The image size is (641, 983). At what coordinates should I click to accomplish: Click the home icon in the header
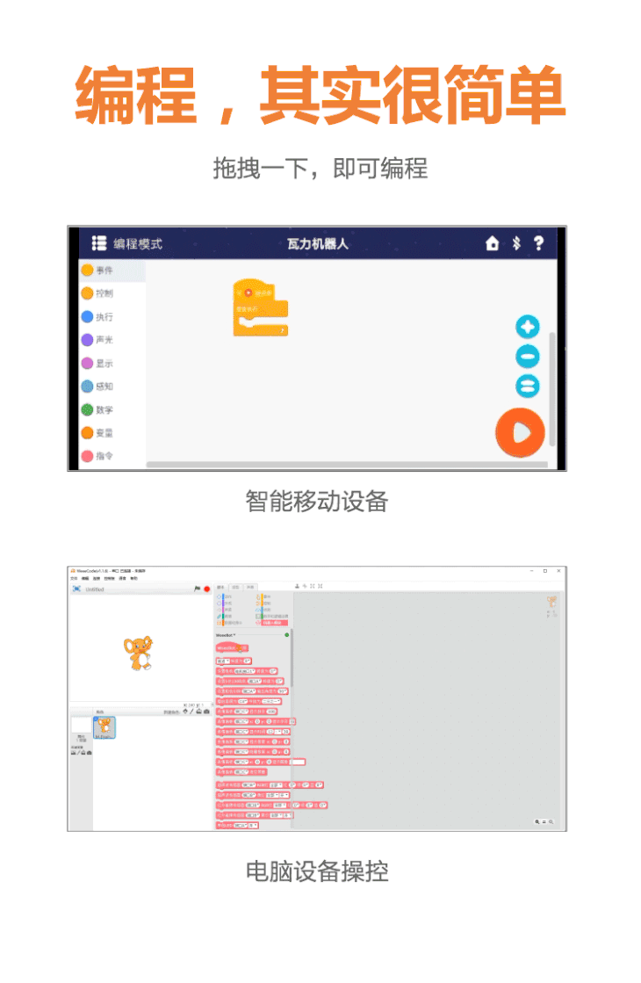coord(492,243)
